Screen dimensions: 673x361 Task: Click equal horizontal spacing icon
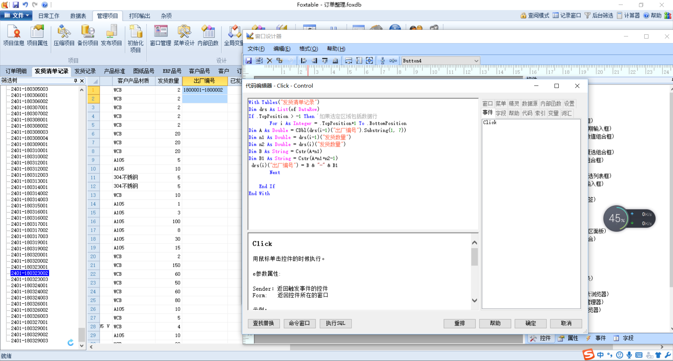pos(393,61)
